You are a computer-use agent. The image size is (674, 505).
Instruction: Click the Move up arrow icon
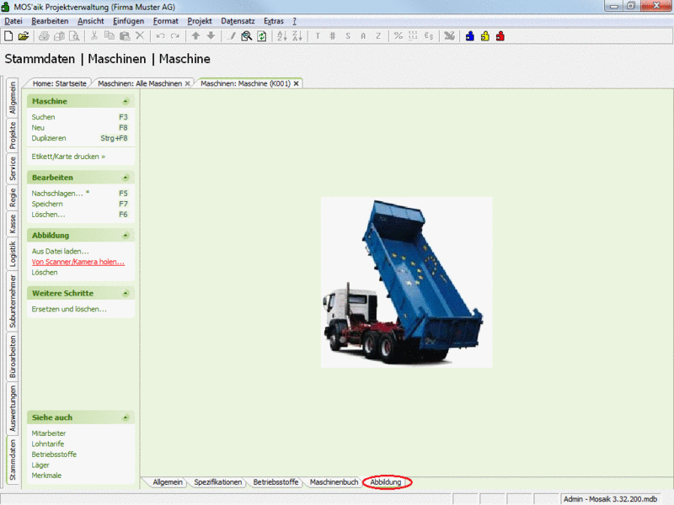coord(195,36)
